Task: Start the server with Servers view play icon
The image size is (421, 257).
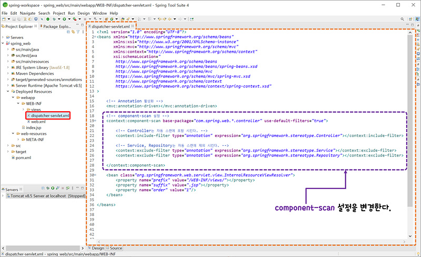Action: (x=53, y=188)
